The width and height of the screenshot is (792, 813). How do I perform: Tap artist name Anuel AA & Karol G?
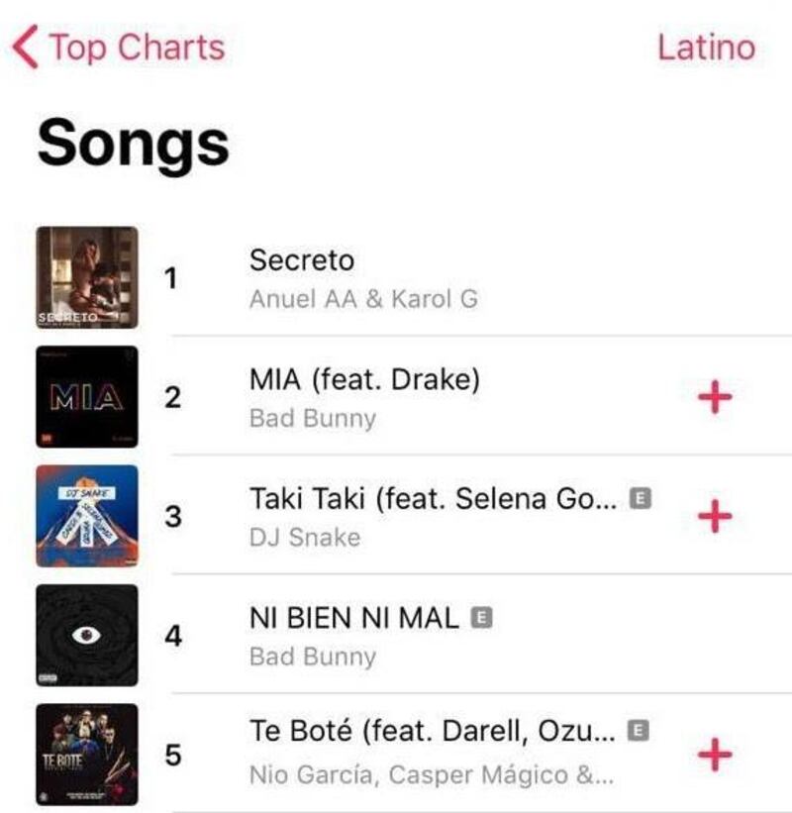coord(363,299)
